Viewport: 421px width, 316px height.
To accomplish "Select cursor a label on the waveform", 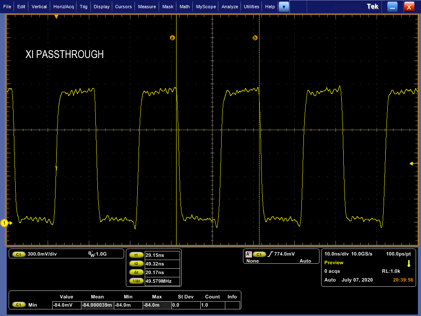I will [172, 37].
